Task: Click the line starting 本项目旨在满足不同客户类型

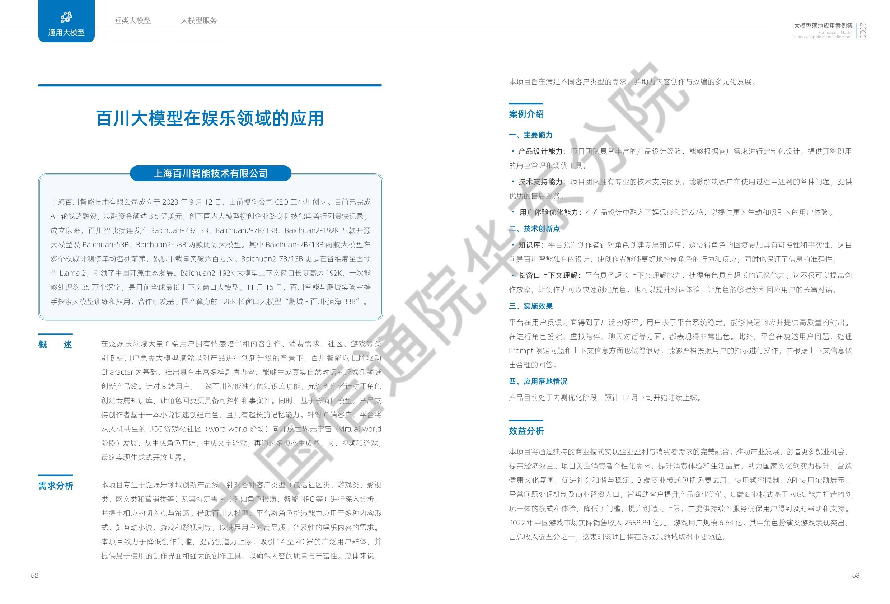Action: (634, 81)
